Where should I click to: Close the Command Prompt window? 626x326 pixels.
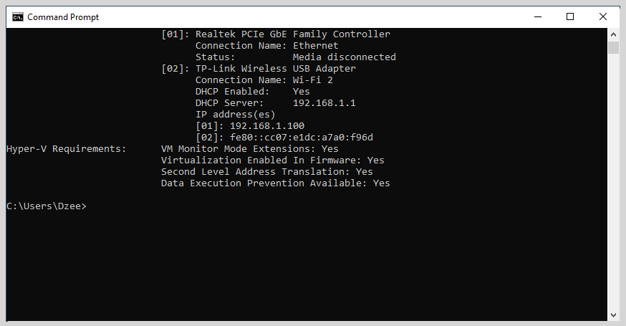(603, 16)
